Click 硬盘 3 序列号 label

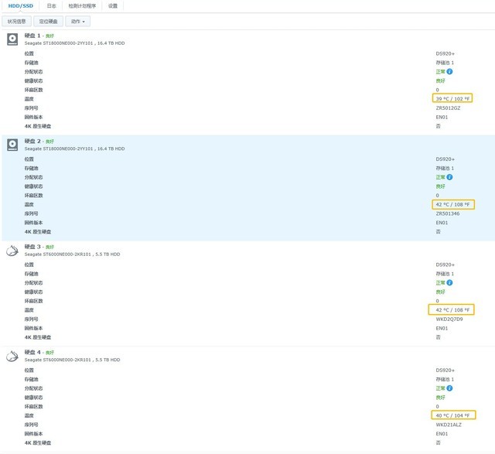click(31, 319)
